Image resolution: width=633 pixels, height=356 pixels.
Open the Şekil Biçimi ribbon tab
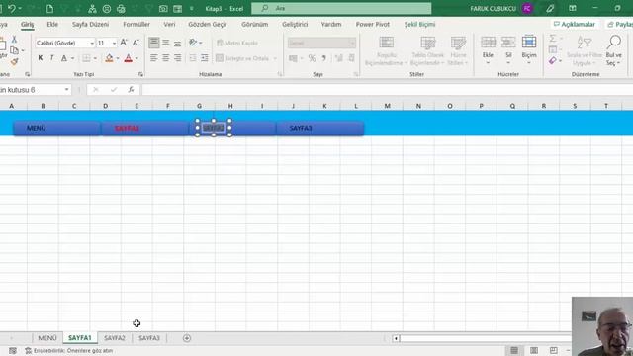(419, 24)
